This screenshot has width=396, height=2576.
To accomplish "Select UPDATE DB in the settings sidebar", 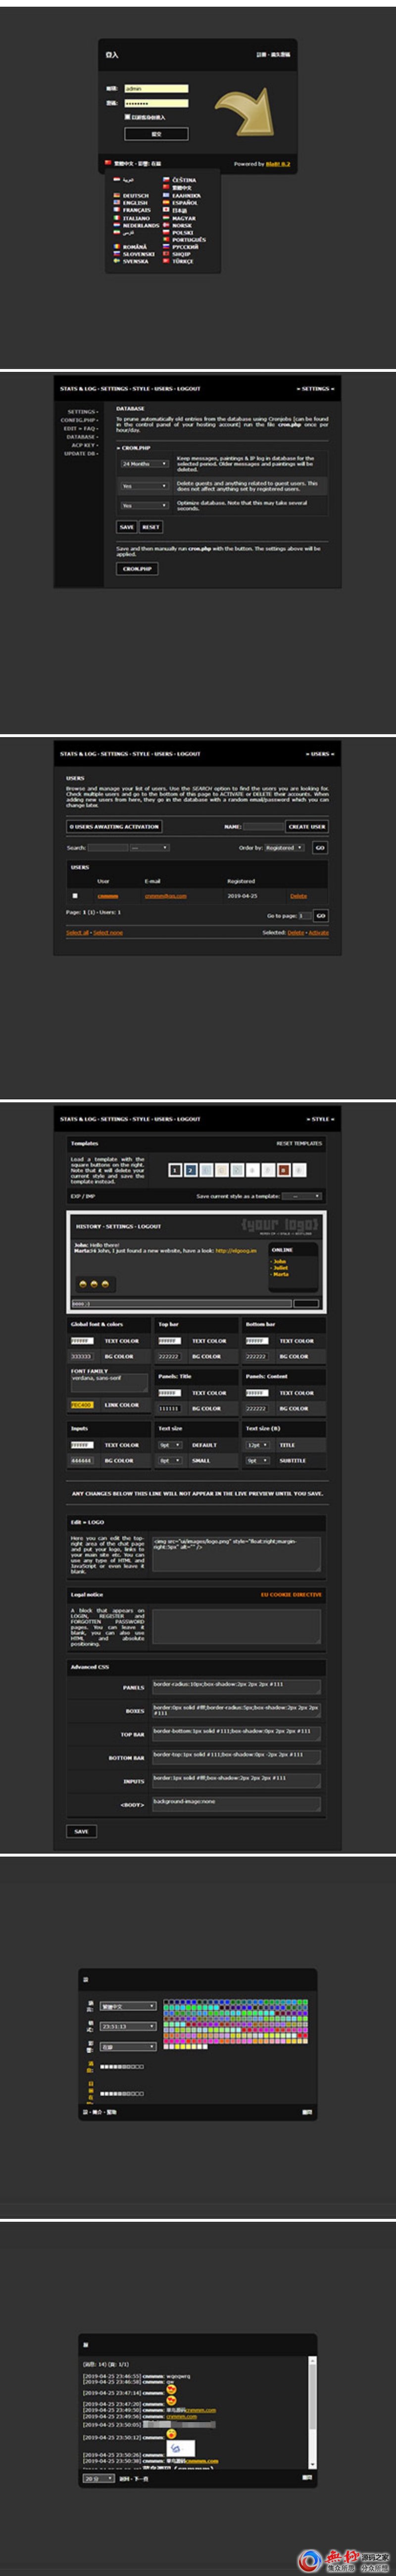I will [x=79, y=453].
